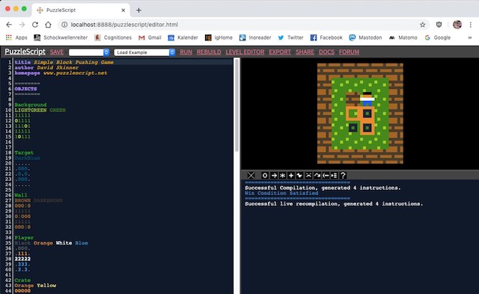This screenshot has height=294, width=479.
Task: Click the plus sound icon
Action: pyautogui.click(x=291, y=175)
